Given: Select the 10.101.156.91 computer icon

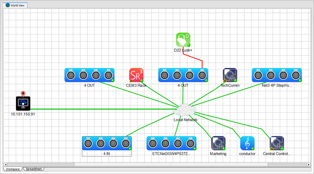Looking at the screenshot, I should point(23,104).
